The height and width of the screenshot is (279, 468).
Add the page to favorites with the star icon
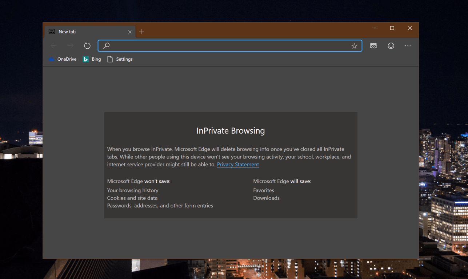click(x=354, y=46)
